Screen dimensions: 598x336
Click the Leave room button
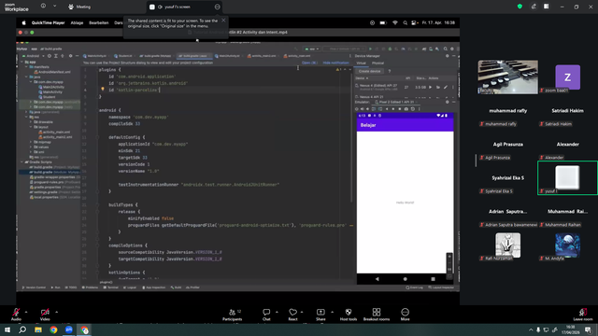click(x=583, y=315)
